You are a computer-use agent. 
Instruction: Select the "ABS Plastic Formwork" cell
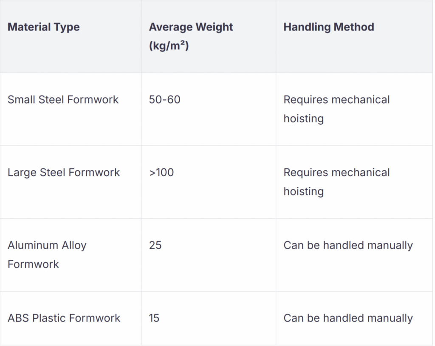(x=64, y=318)
